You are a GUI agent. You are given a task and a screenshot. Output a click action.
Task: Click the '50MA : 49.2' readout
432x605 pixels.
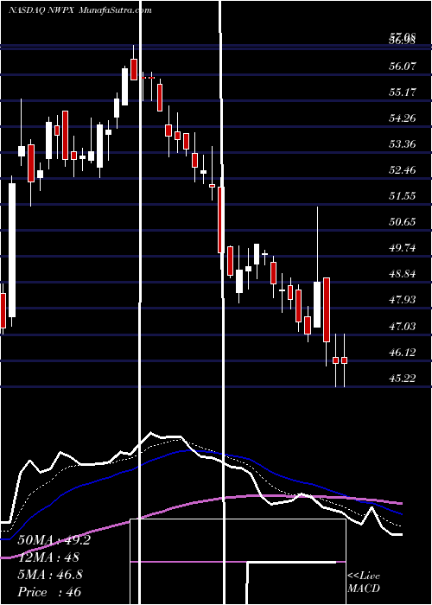point(54,540)
